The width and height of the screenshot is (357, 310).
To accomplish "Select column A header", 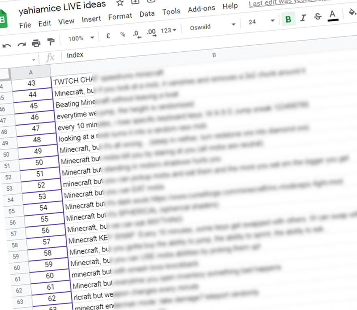I will [31, 72].
